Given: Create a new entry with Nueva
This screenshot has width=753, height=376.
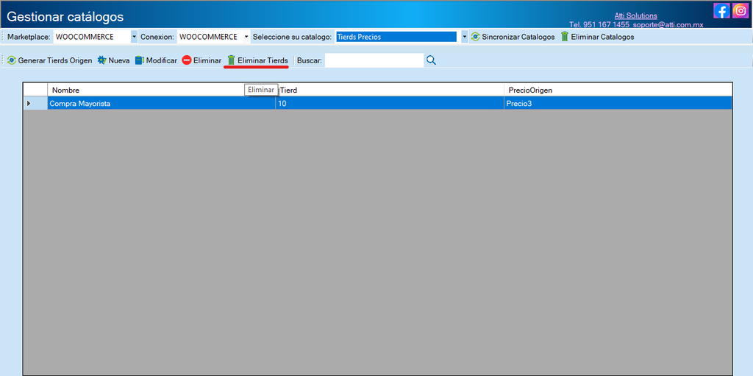Looking at the screenshot, I should (113, 60).
